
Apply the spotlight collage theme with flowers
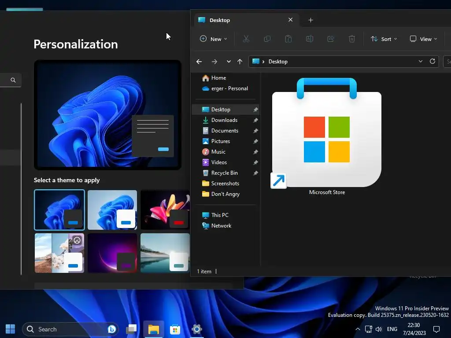tap(59, 253)
